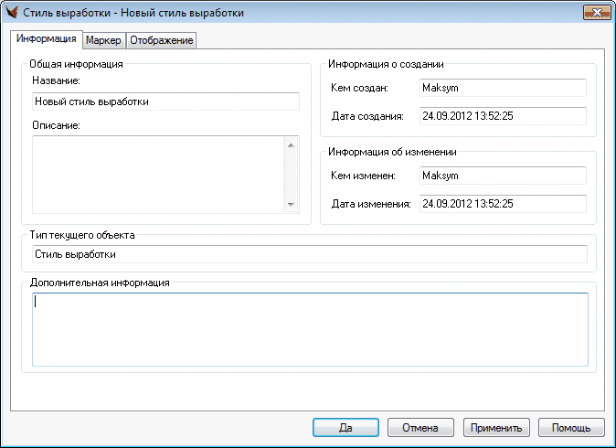Click the Кем изменен field

pos(502,175)
